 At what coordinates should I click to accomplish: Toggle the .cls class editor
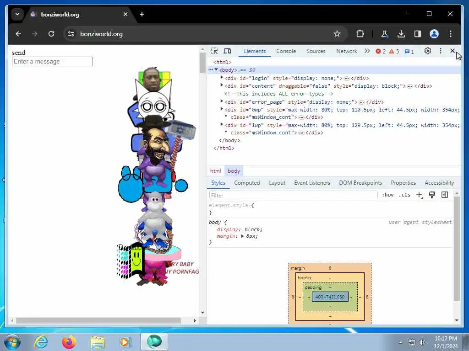pyautogui.click(x=404, y=195)
